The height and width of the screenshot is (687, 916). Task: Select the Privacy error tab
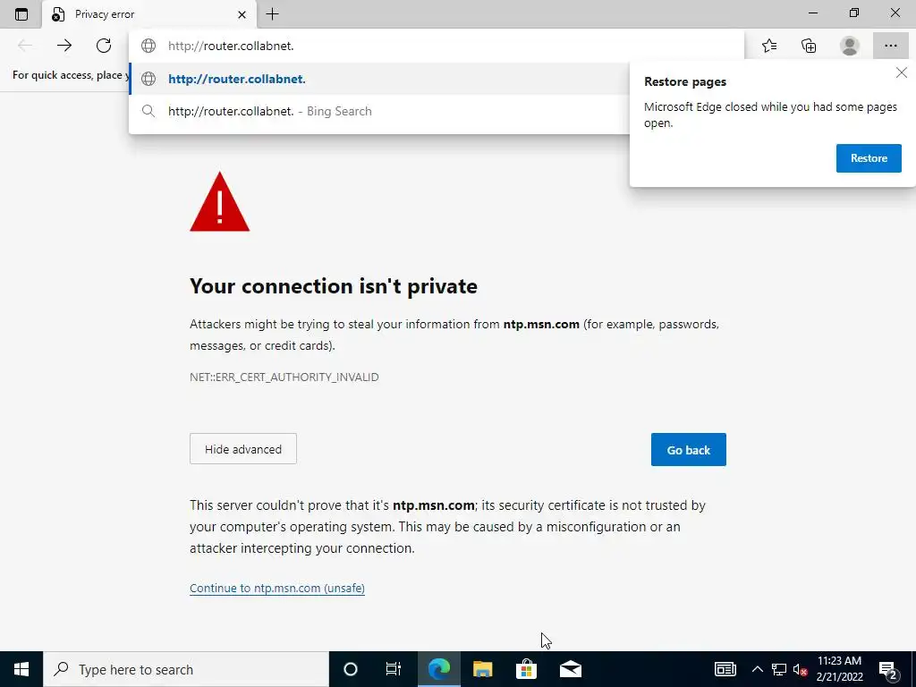point(149,14)
